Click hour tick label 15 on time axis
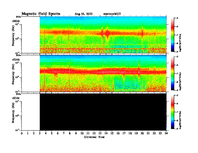 point(112,133)
